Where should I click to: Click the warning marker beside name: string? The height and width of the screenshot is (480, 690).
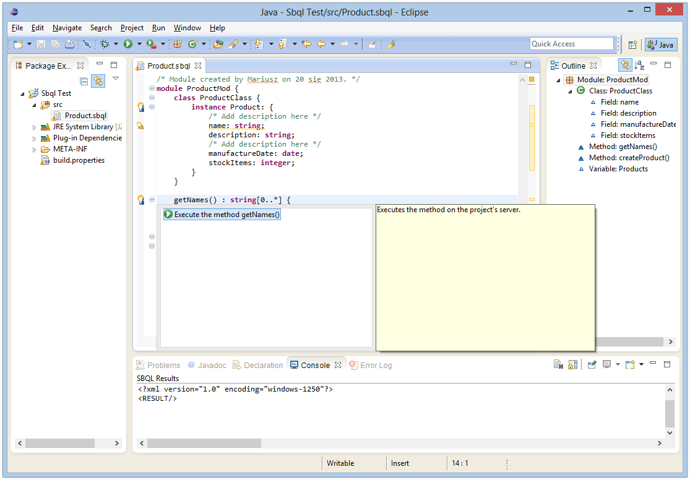(x=140, y=126)
